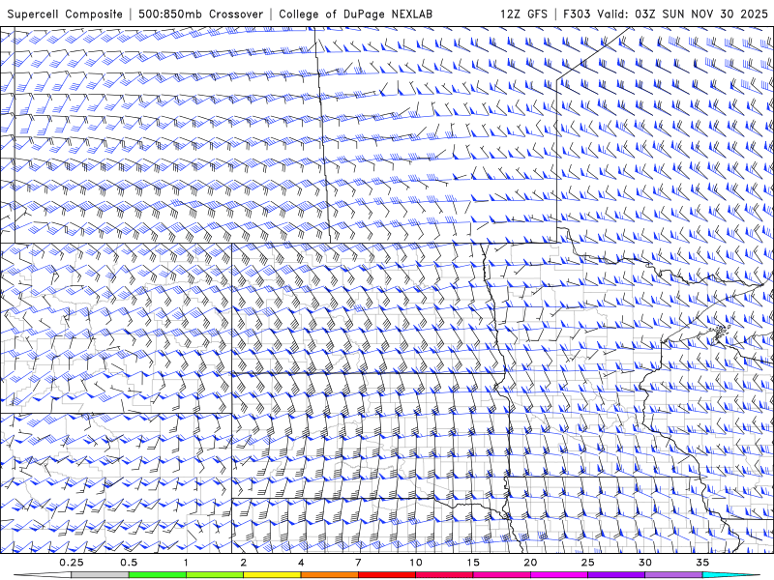Click the '500:850mb Crossover' header label
Viewport: 774px width, 580px height.
(x=200, y=14)
